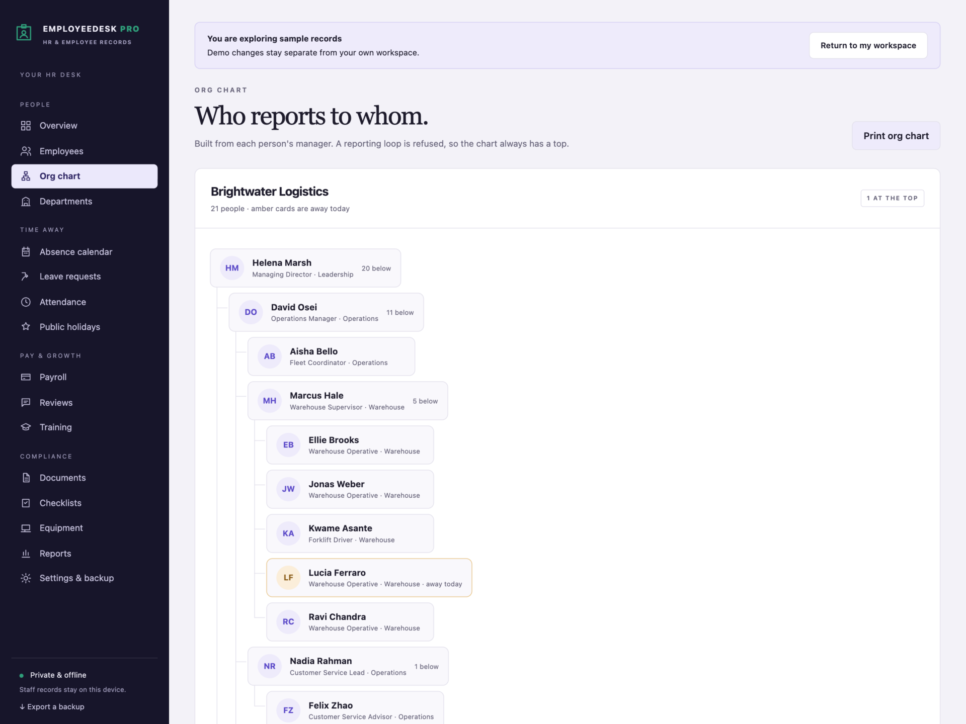
Task: Open Ravi Chandra's org card
Action: point(350,622)
